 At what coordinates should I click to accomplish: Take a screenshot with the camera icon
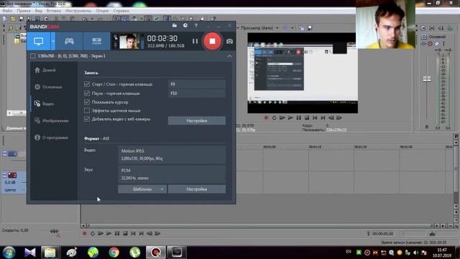click(x=229, y=41)
